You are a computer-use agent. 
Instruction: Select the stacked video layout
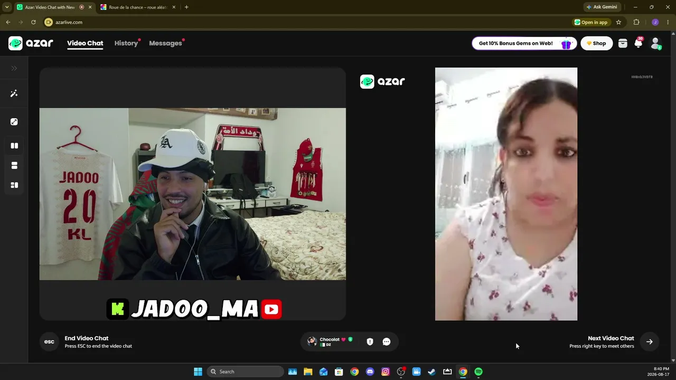[14, 165]
